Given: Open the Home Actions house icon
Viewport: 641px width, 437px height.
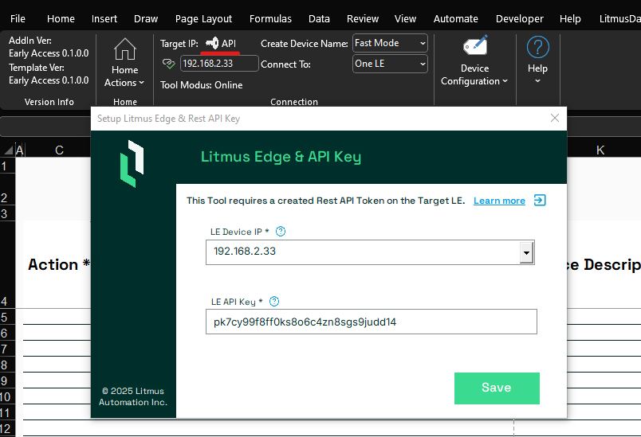Looking at the screenshot, I should [124, 49].
